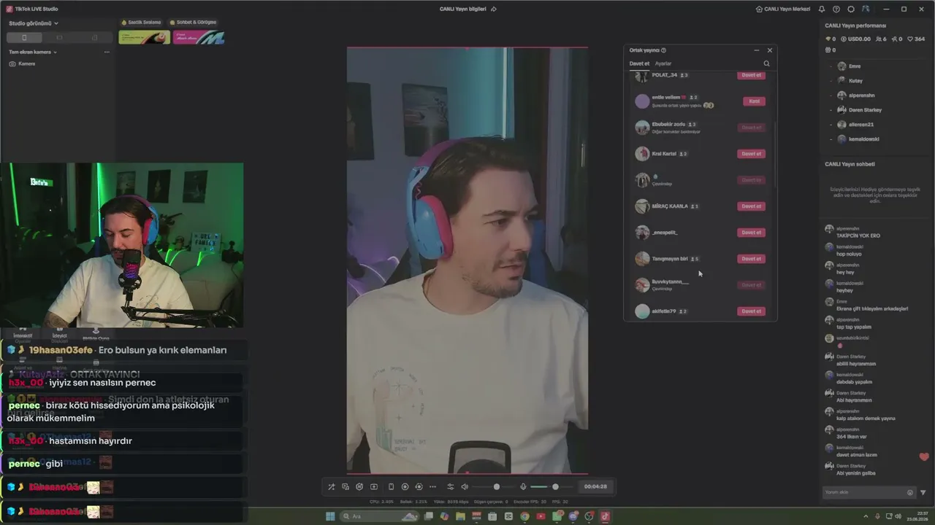Image resolution: width=935 pixels, height=525 pixels.
Task: Select the landscape layout mode
Action: [59, 37]
